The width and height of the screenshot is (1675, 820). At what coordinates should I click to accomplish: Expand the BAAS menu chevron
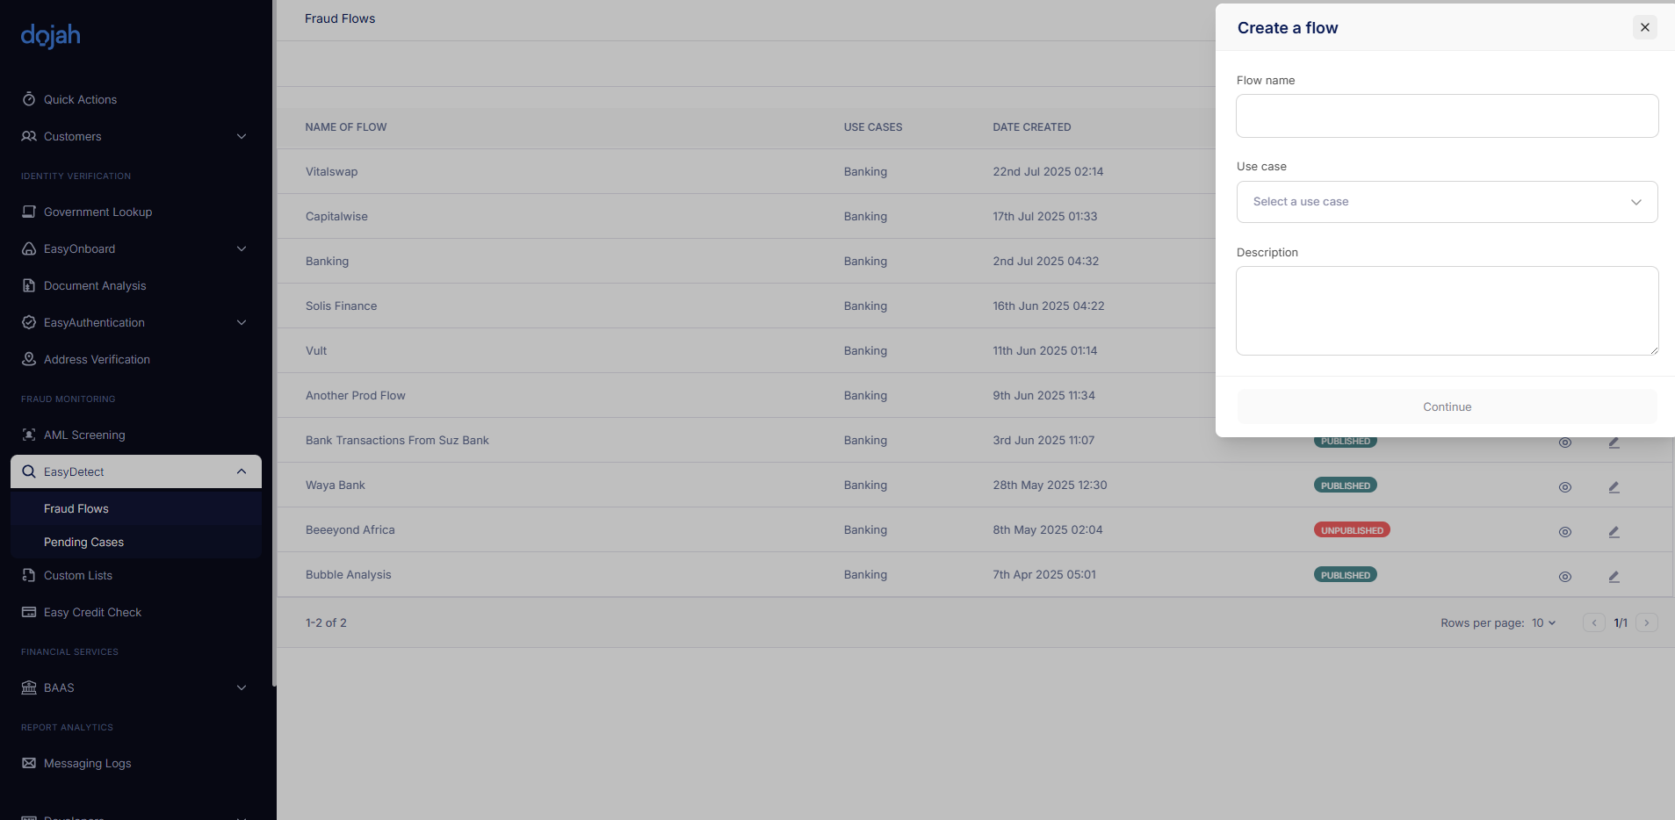[x=242, y=687]
